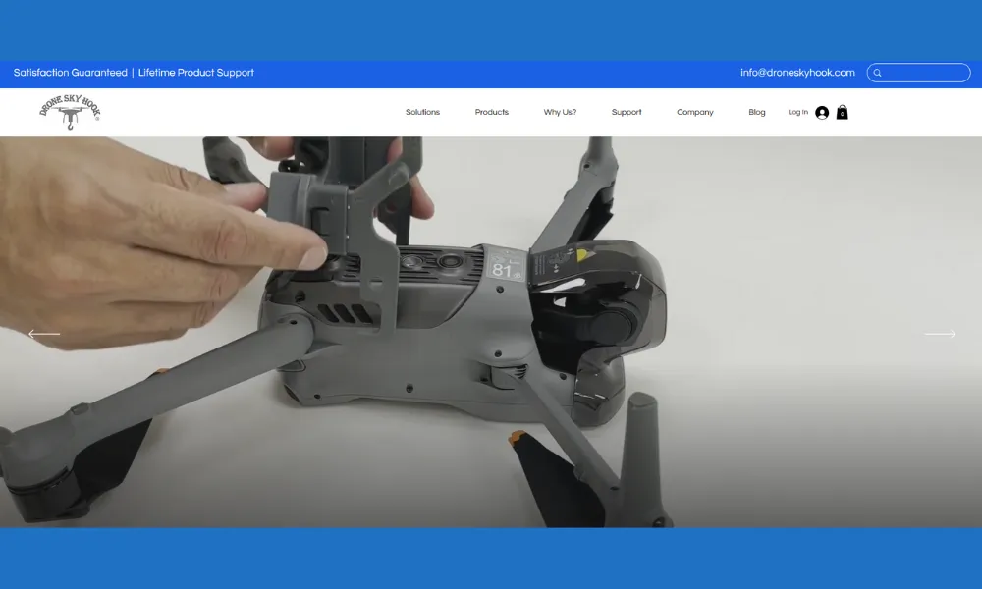Advance slideshow with the right arrow
Image resolution: width=982 pixels, height=589 pixels.
pyautogui.click(x=940, y=334)
